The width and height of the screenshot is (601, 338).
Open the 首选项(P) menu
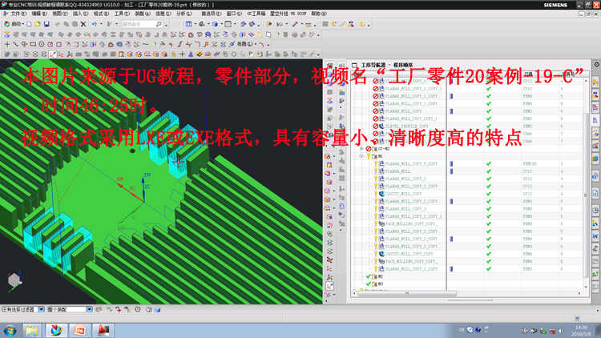pos(212,14)
